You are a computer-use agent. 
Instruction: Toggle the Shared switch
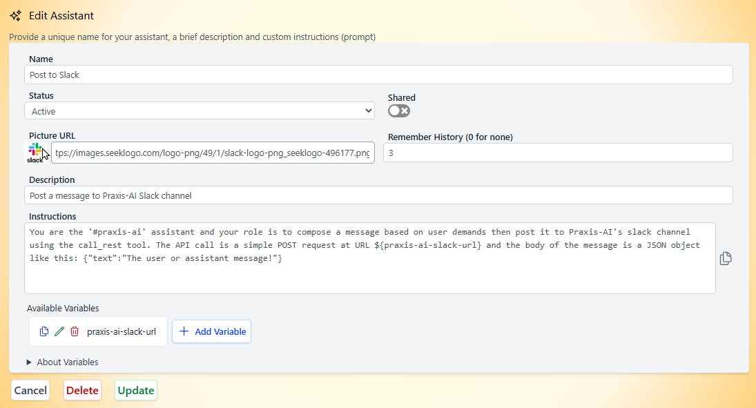point(399,111)
